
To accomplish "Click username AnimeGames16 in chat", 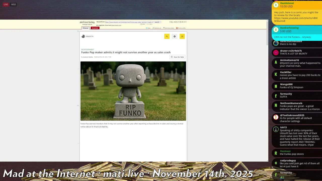I will click(290, 60).
